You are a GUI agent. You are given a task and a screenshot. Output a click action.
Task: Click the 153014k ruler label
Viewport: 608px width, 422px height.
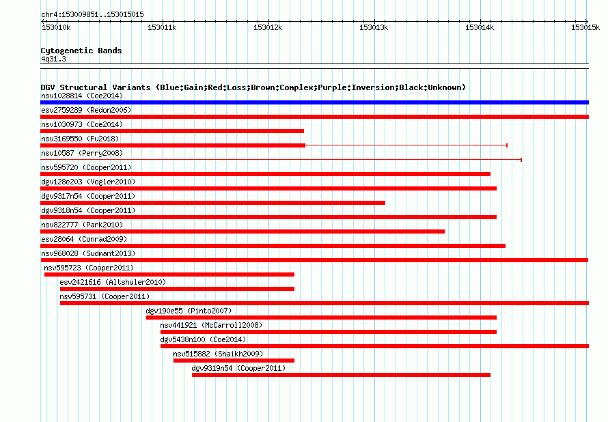pos(480,27)
